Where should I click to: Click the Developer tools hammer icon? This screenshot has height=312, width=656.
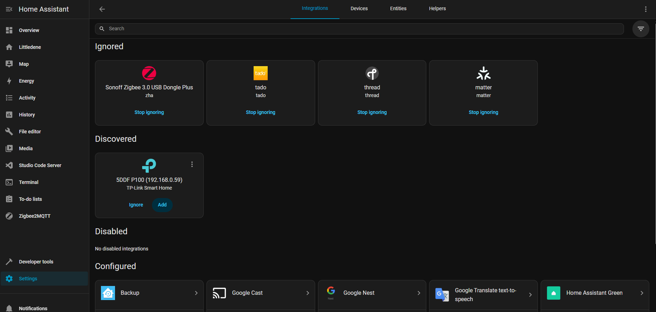(9, 262)
